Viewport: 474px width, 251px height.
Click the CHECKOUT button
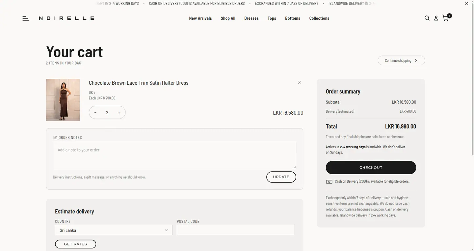(371, 168)
